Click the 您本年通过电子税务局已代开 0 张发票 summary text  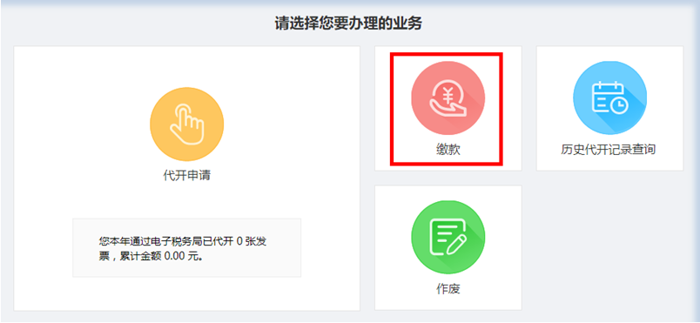(x=183, y=249)
